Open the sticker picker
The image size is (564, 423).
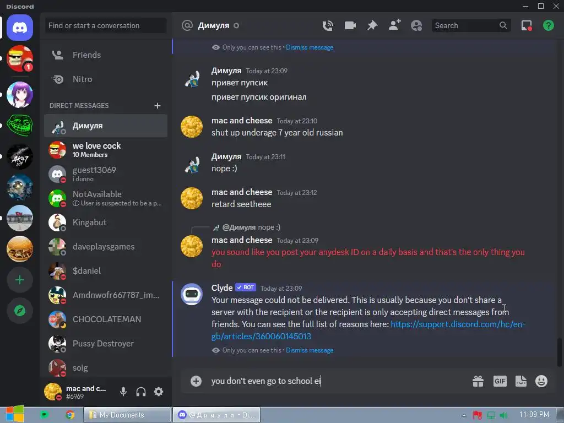pos(521,381)
